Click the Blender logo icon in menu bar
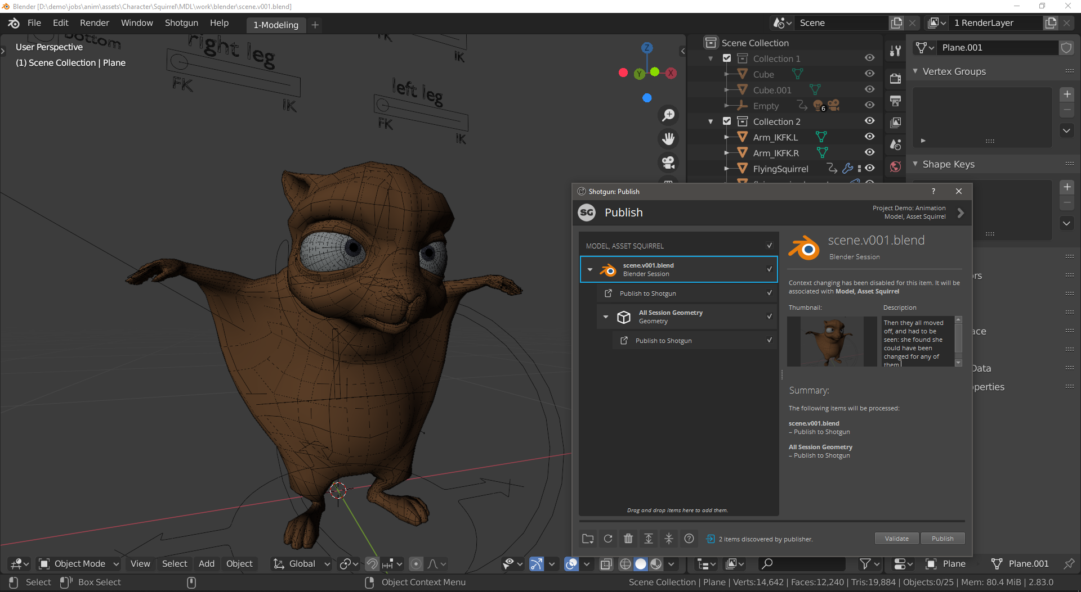1081x592 pixels. (14, 23)
